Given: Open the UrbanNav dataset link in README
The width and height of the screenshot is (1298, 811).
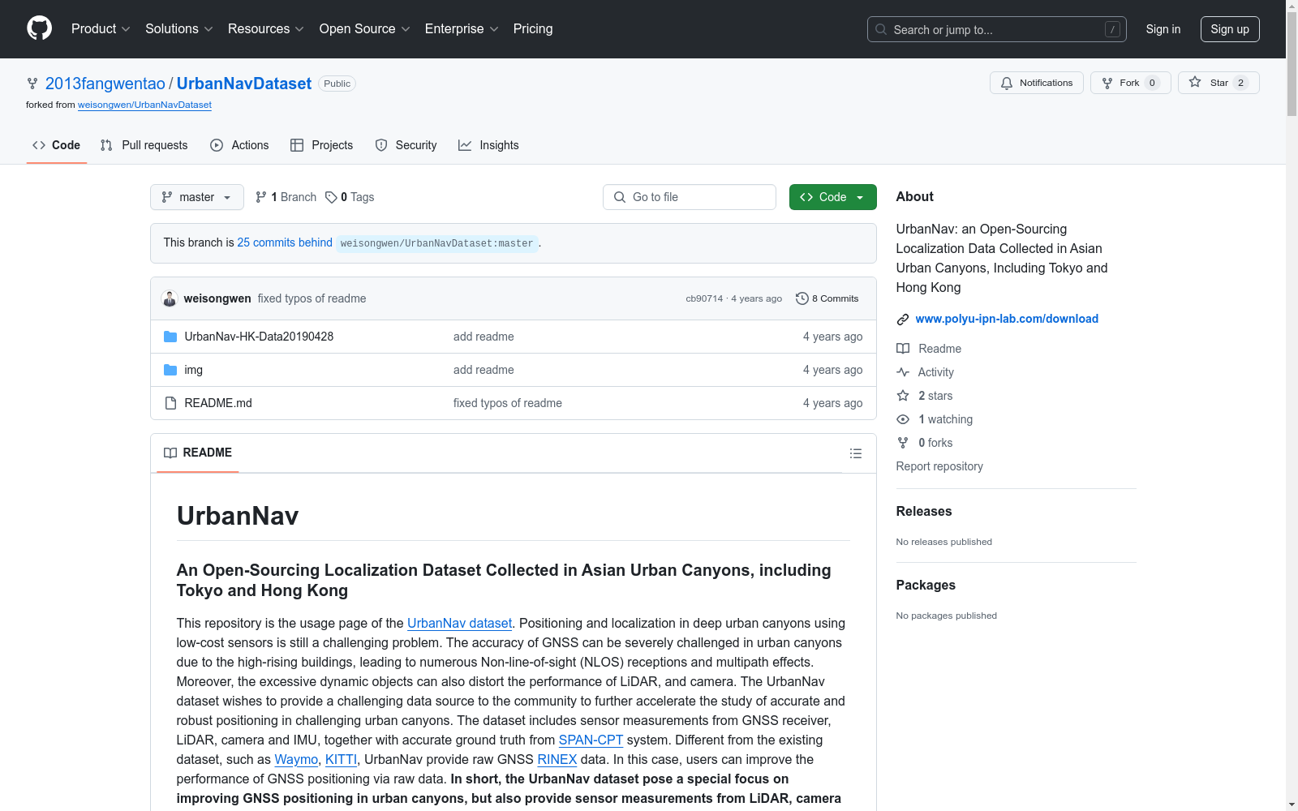Looking at the screenshot, I should 459,623.
